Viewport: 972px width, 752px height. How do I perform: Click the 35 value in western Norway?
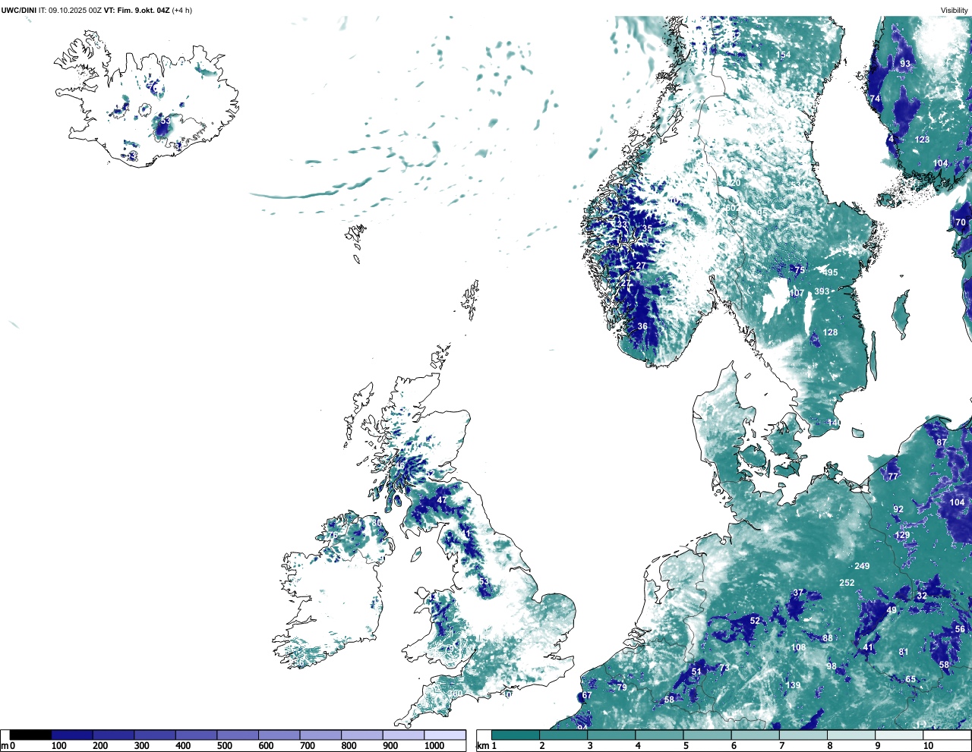[647, 228]
